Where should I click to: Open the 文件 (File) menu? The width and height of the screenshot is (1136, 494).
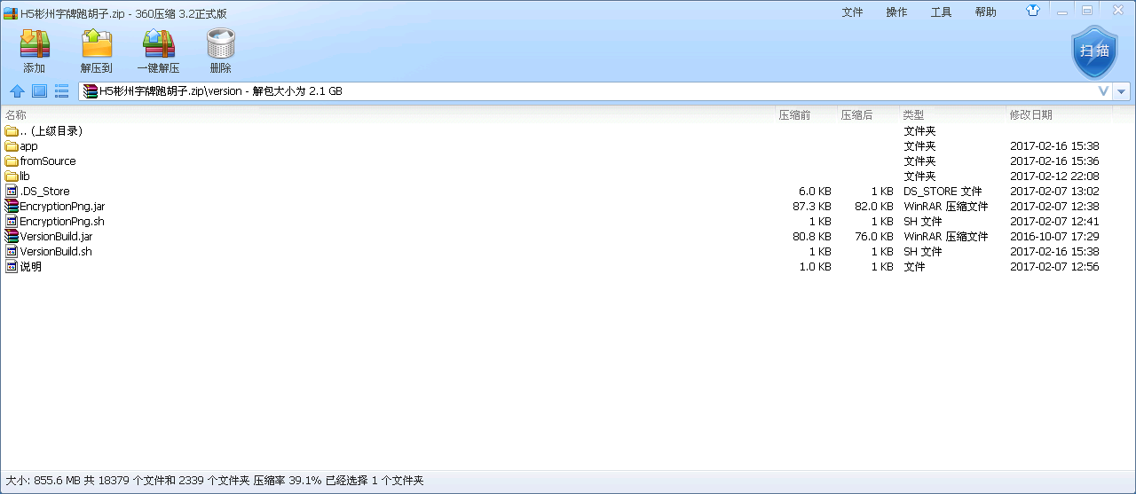pyautogui.click(x=852, y=12)
